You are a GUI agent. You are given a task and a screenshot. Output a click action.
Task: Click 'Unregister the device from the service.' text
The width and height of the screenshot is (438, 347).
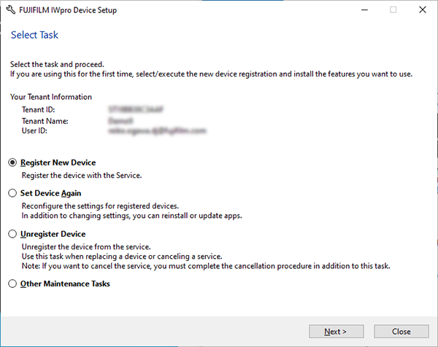[x=86, y=246]
